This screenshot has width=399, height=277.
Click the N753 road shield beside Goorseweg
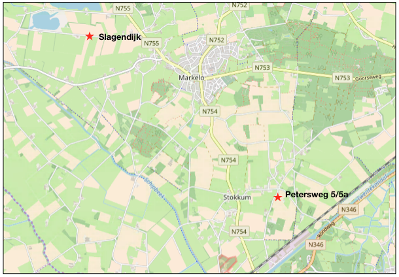[342, 78]
